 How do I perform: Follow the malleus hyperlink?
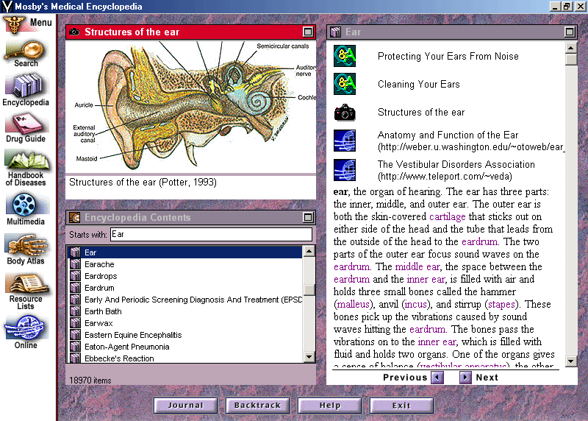(354, 304)
